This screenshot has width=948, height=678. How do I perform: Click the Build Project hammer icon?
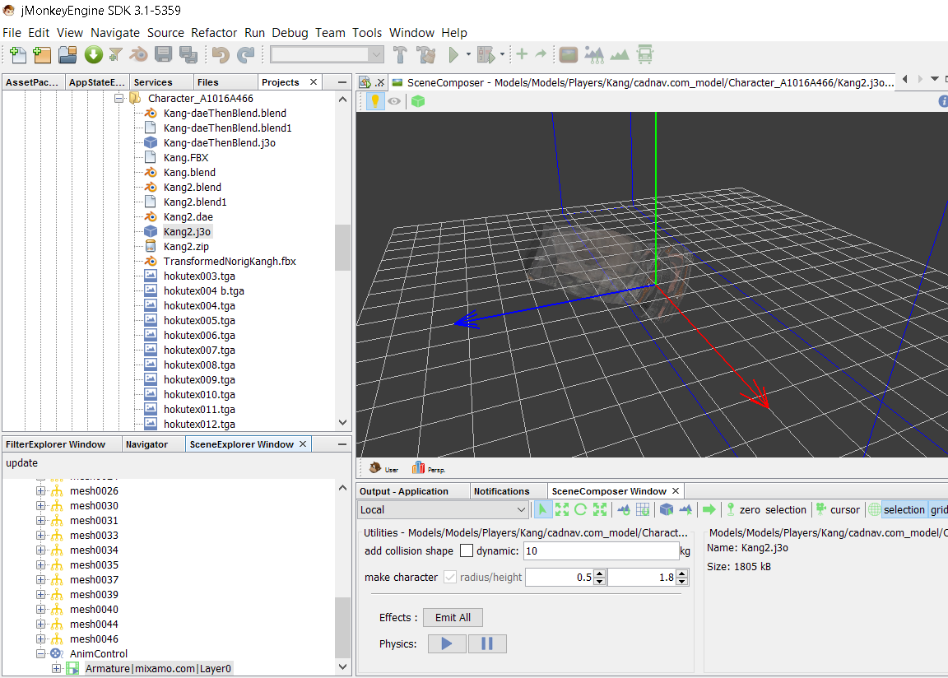pos(400,55)
